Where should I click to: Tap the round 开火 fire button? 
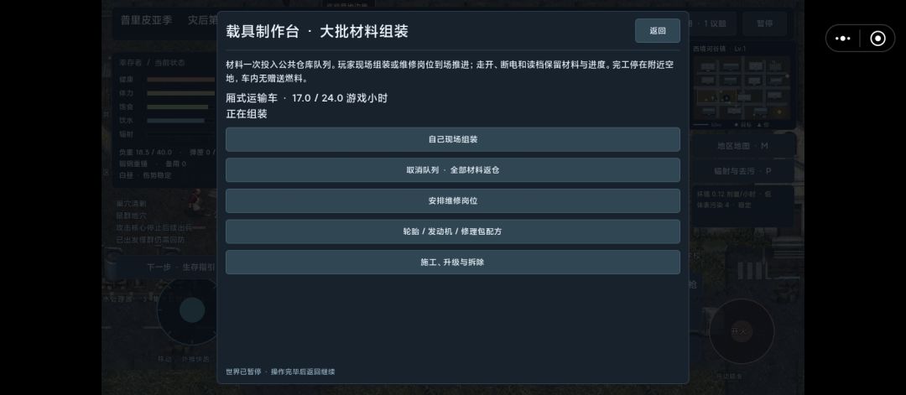pyautogui.click(x=742, y=331)
